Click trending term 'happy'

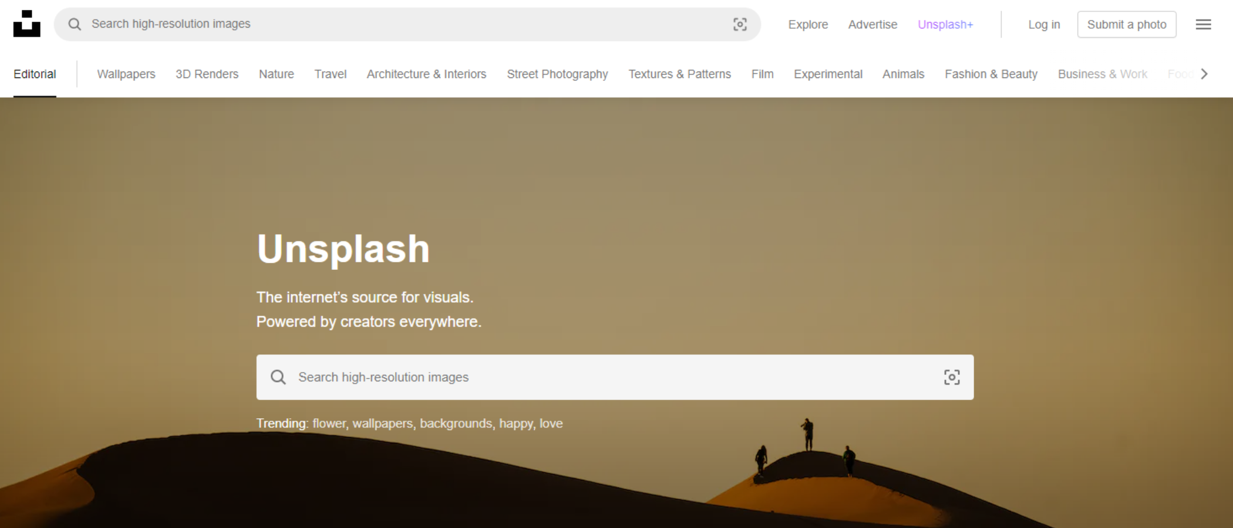pos(516,424)
